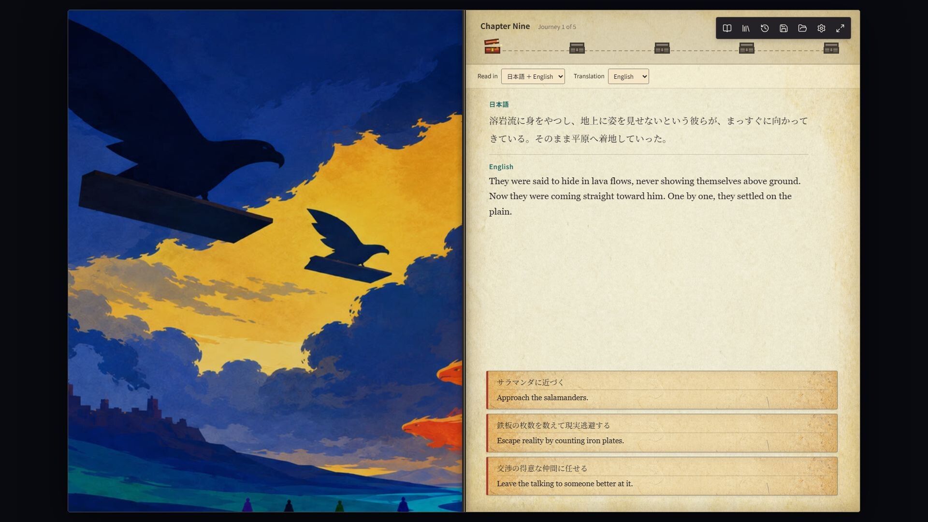Open the book reading view icon

point(727,29)
